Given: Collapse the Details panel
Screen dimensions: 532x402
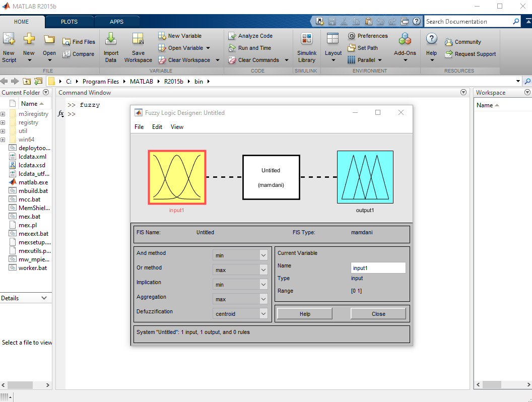Looking at the screenshot, I should pyautogui.click(x=44, y=298).
